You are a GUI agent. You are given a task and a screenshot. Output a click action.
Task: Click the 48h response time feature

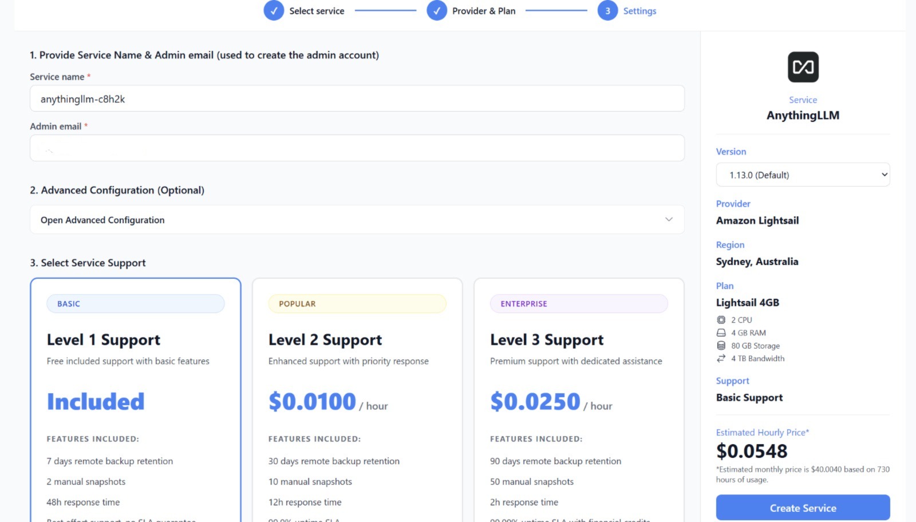tap(83, 503)
